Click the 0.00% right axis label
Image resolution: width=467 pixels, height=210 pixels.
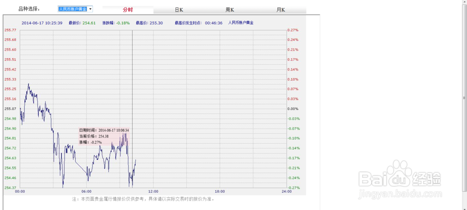coord(293,109)
